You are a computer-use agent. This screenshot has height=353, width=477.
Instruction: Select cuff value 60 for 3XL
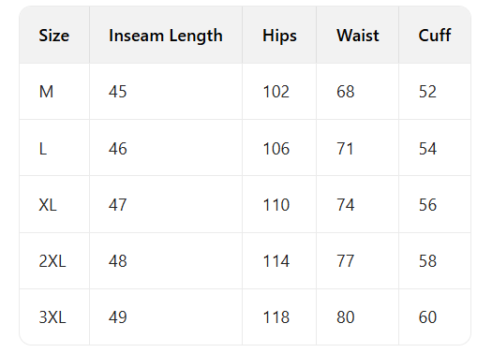point(427,317)
